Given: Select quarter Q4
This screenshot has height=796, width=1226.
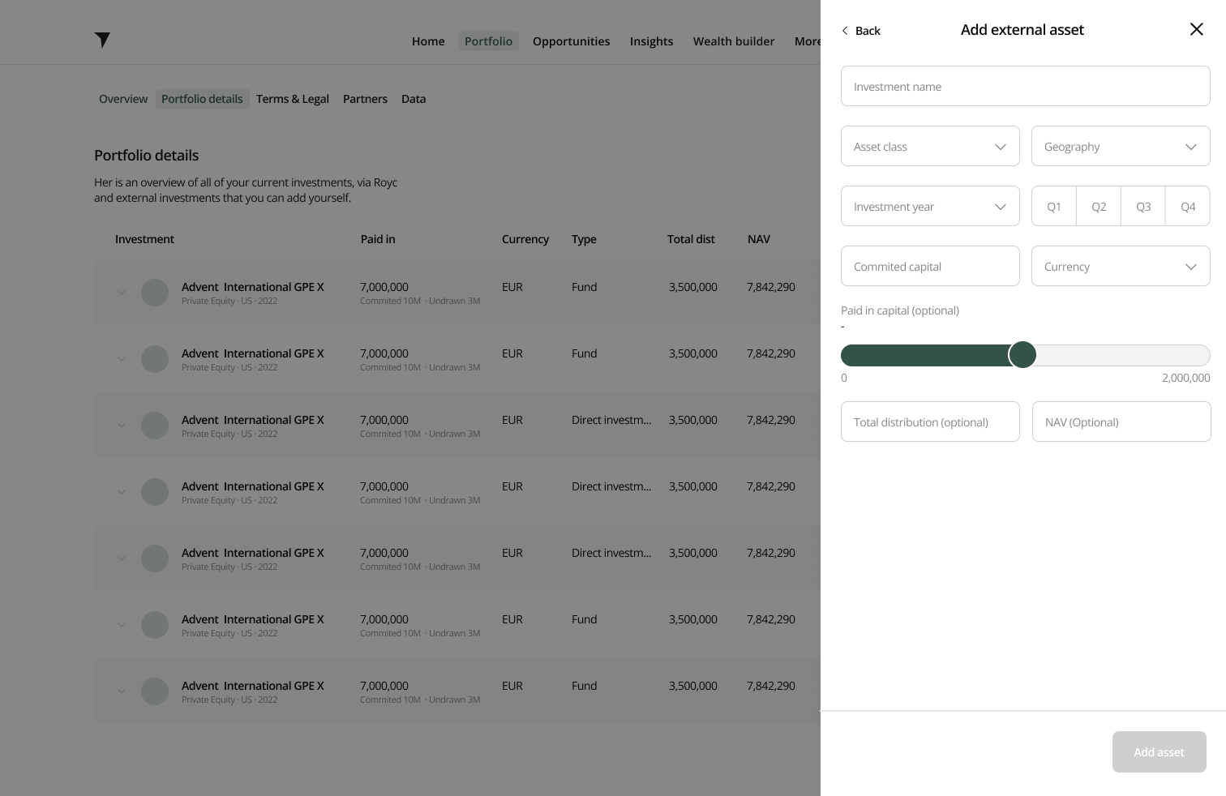Looking at the screenshot, I should [x=1188, y=206].
